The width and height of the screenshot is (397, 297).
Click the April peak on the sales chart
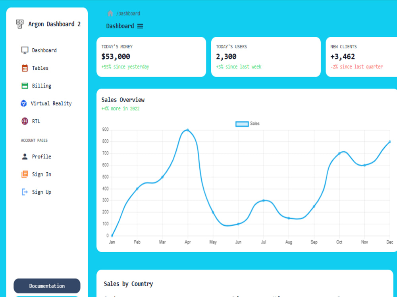187,129
